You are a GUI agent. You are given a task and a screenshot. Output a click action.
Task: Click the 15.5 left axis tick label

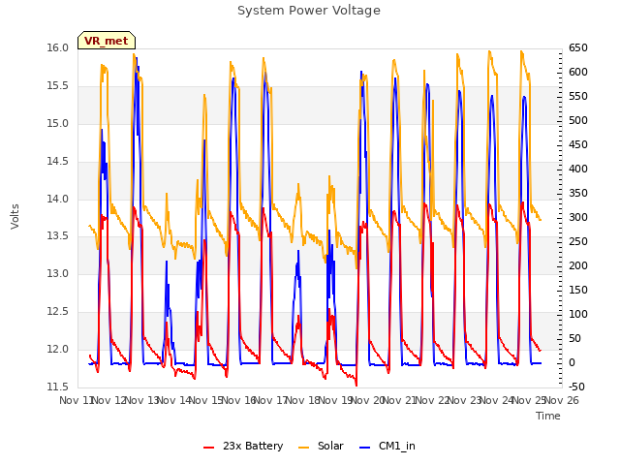tap(57, 86)
